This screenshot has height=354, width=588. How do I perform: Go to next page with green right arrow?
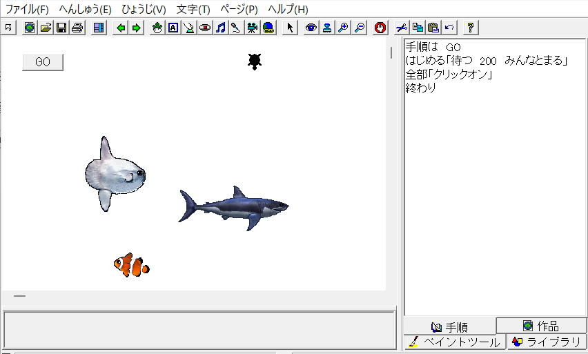[x=137, y=28]
